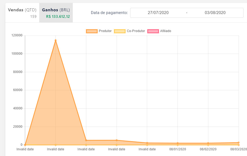Open the end date 03/08/2020 field

tap(215, 13)
